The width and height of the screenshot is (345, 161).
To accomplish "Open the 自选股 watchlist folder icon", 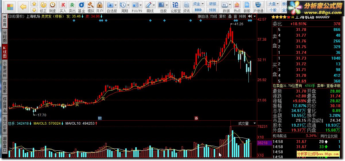I will (x=110, y=5).
